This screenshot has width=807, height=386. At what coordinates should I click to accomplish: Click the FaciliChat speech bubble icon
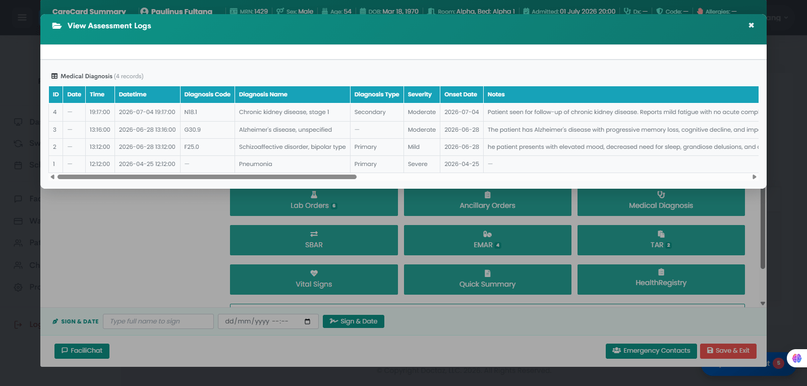pos(65,351)
